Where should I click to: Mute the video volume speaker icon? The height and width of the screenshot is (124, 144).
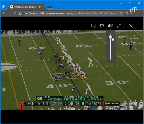pyautogui.click(x=110, y=26)
